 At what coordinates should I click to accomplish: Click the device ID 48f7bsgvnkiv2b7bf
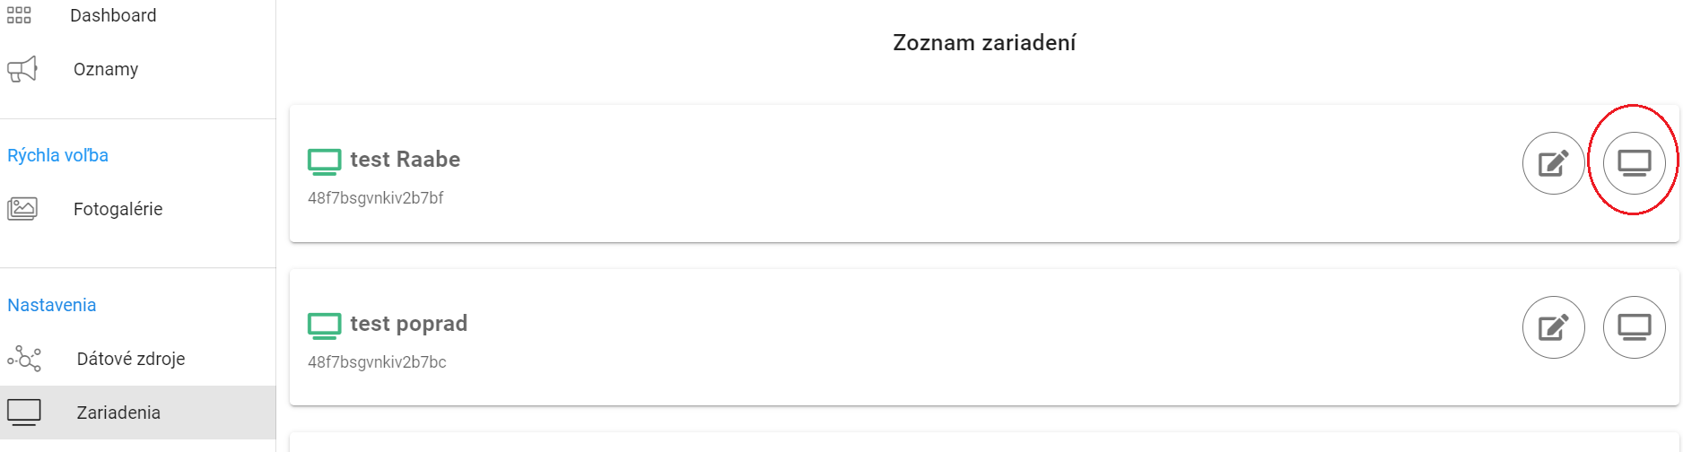375,198
